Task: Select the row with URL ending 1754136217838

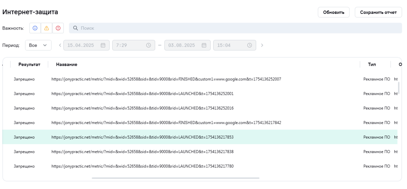Action: tap(200, 152)
